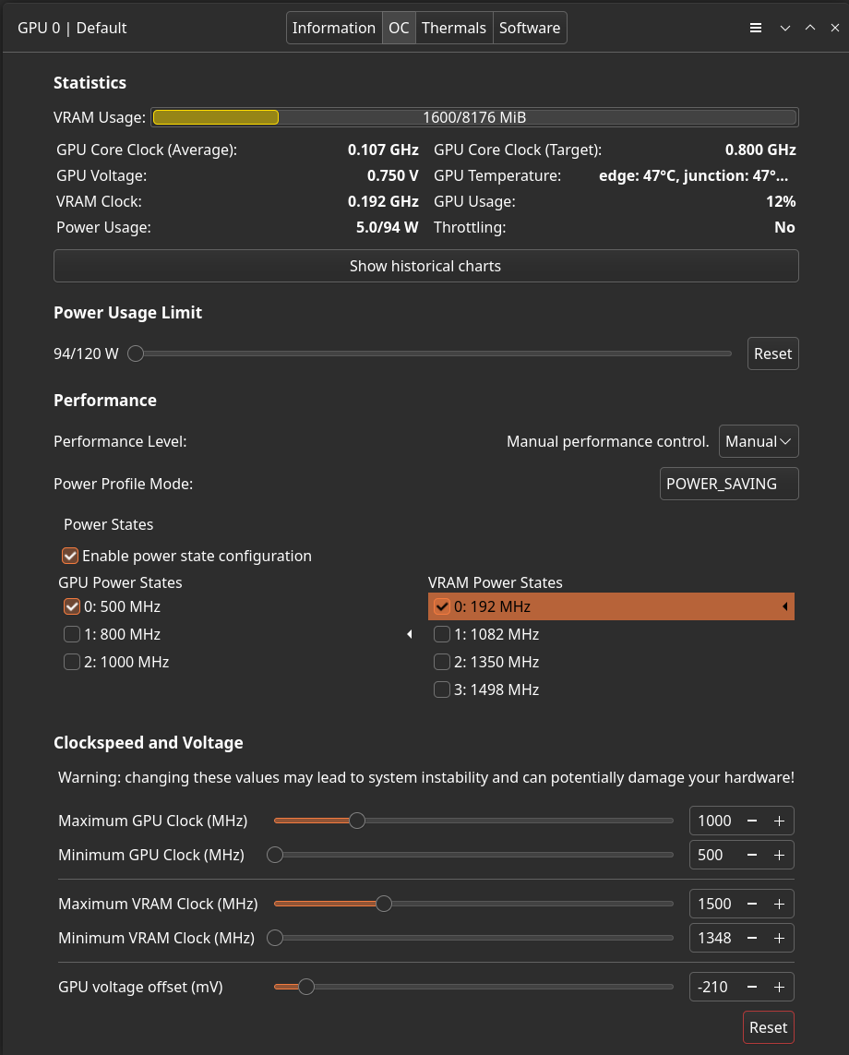Open the Manual performance level dropdown
The width and height of the screenshot is (849, 1055).
click(758, 441)
